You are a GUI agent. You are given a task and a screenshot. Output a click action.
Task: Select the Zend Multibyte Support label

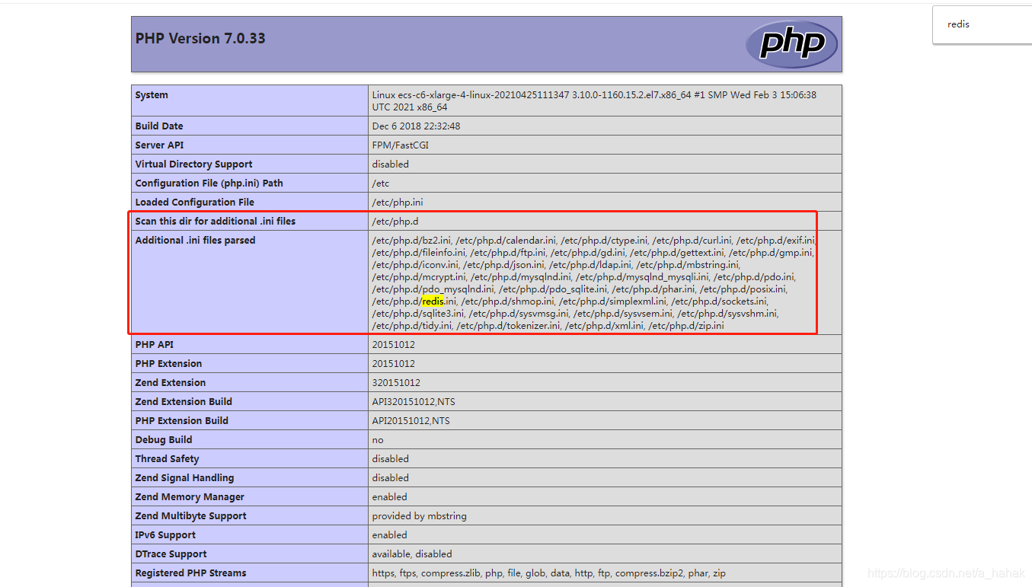pyautogui.click(x=191, y=516)
